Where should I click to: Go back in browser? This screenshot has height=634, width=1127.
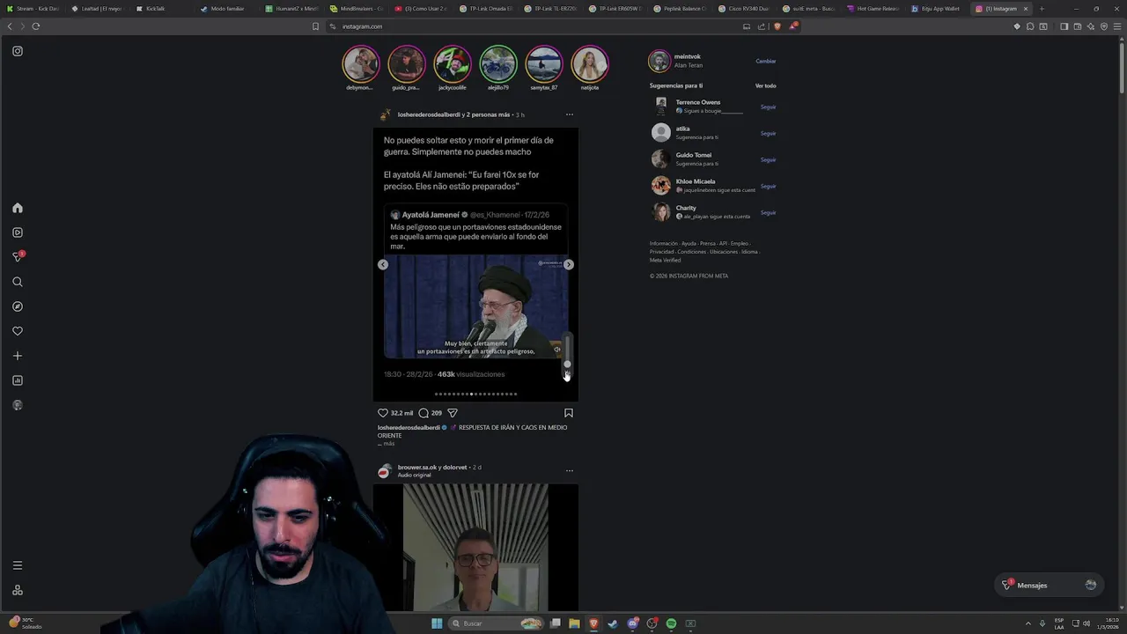[x=10, y=26]
